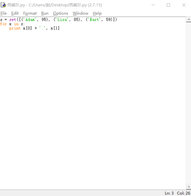Maximize the IDLE editor window
The width and height of the screenshot is (191, 196).
tap(168, 5)
